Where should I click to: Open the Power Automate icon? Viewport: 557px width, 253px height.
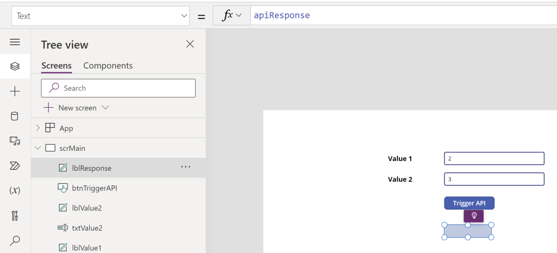point(15,165)
